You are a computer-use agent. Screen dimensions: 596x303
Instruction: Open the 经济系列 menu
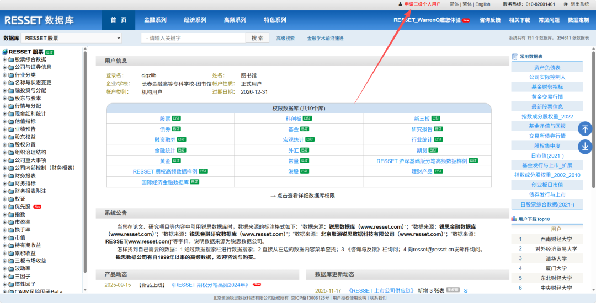pyautogui.click(x=195, y=20)
